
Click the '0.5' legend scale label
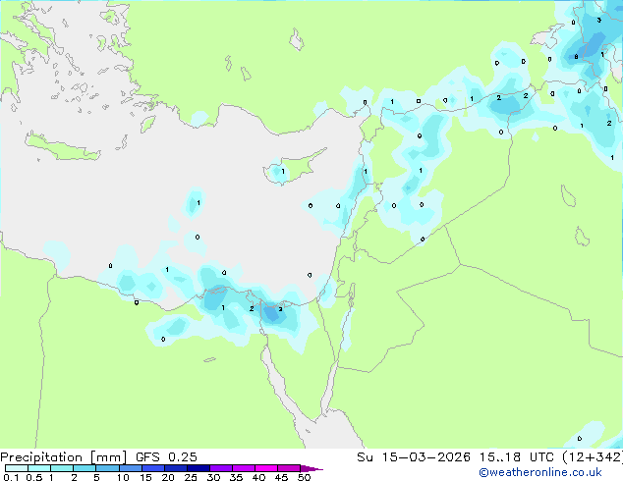[33, 477]
